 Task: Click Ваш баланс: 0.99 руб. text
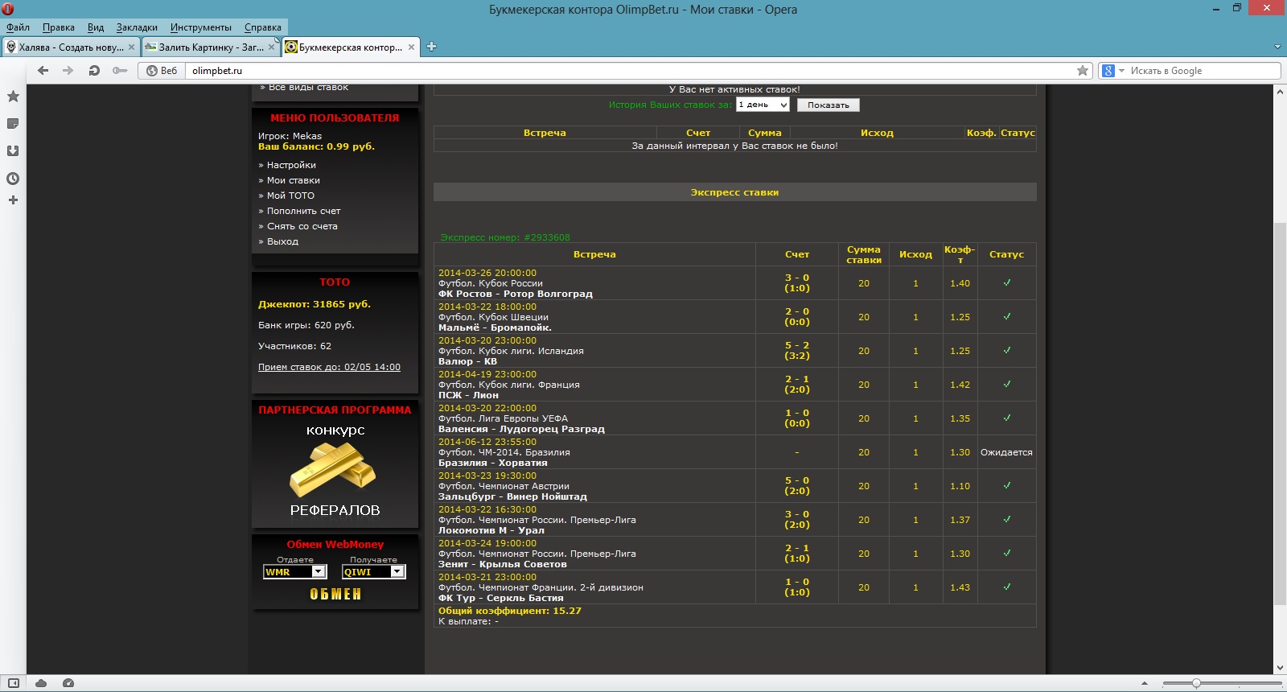316,146
